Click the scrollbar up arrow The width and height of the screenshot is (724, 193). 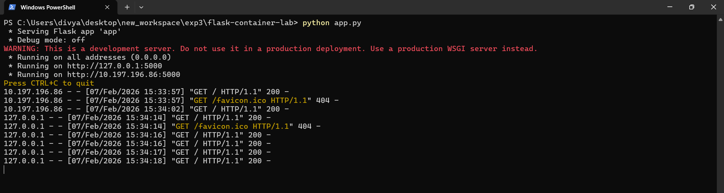pyautogui.click(x=720, y=20)
